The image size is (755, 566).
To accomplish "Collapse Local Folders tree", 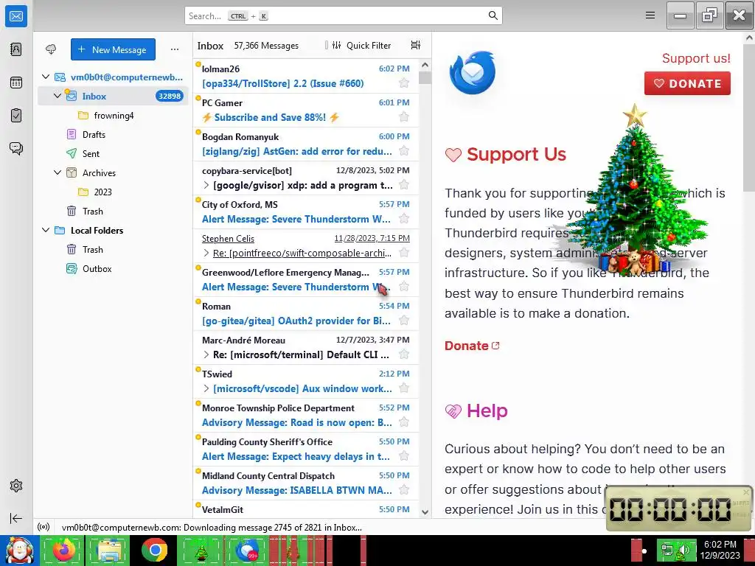I will 46,230.
